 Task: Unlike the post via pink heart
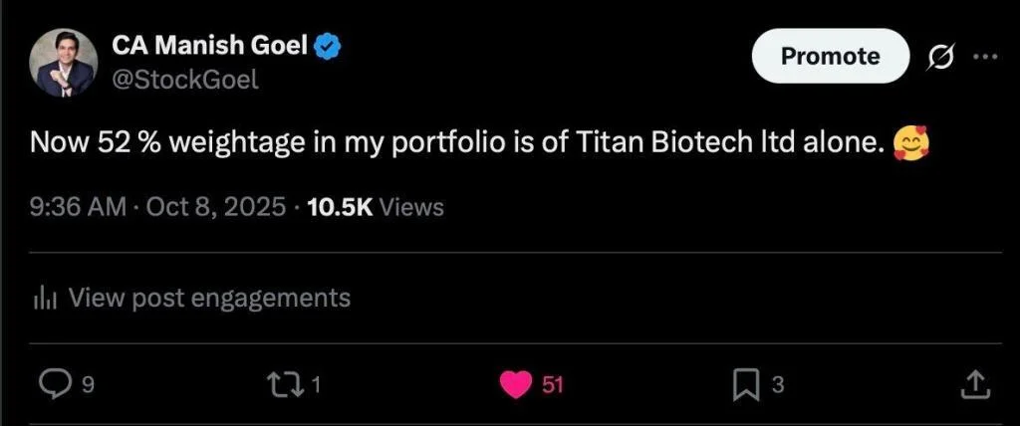pos(515,384)
